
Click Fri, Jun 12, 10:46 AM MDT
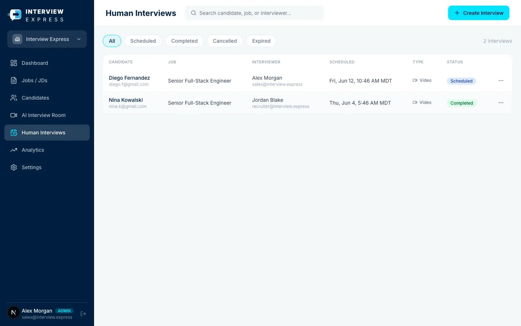360,81
